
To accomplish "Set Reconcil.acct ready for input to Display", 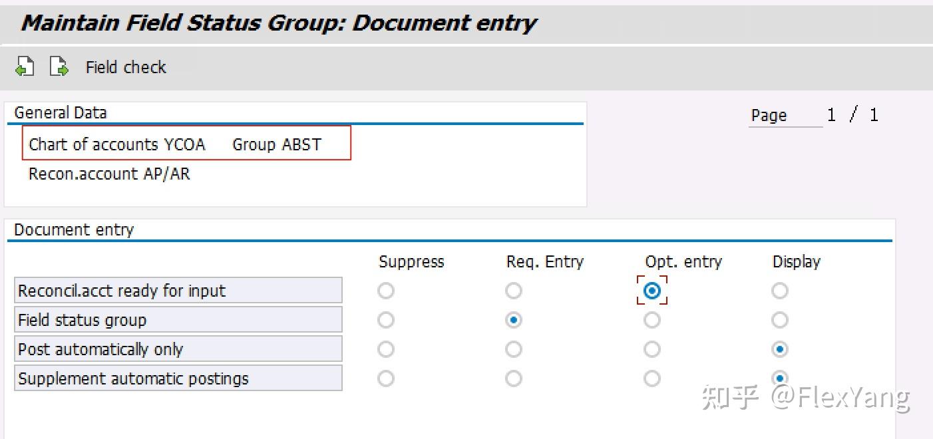I will coord(780,291).
